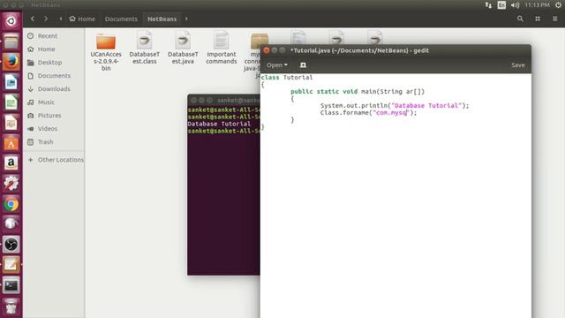The height and width of the screenshot is (318, 565).
Task: Open the Amazon launcher in the dock
Action: [x=11, y=163]
